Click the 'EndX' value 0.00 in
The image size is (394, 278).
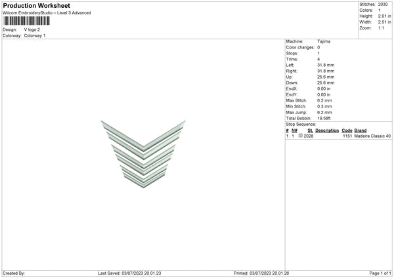click(x=324, y=89)
